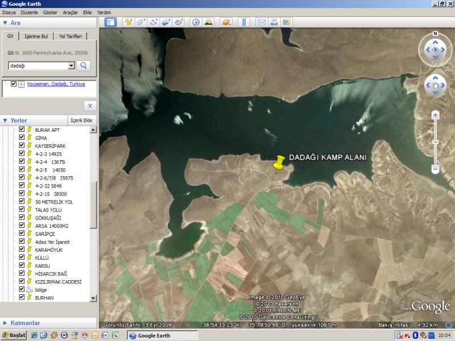This screenshot has height=341, width=455.
Task: Collapse the Yerler places panel
Action: pyautogui.click(x=5, y=120)
